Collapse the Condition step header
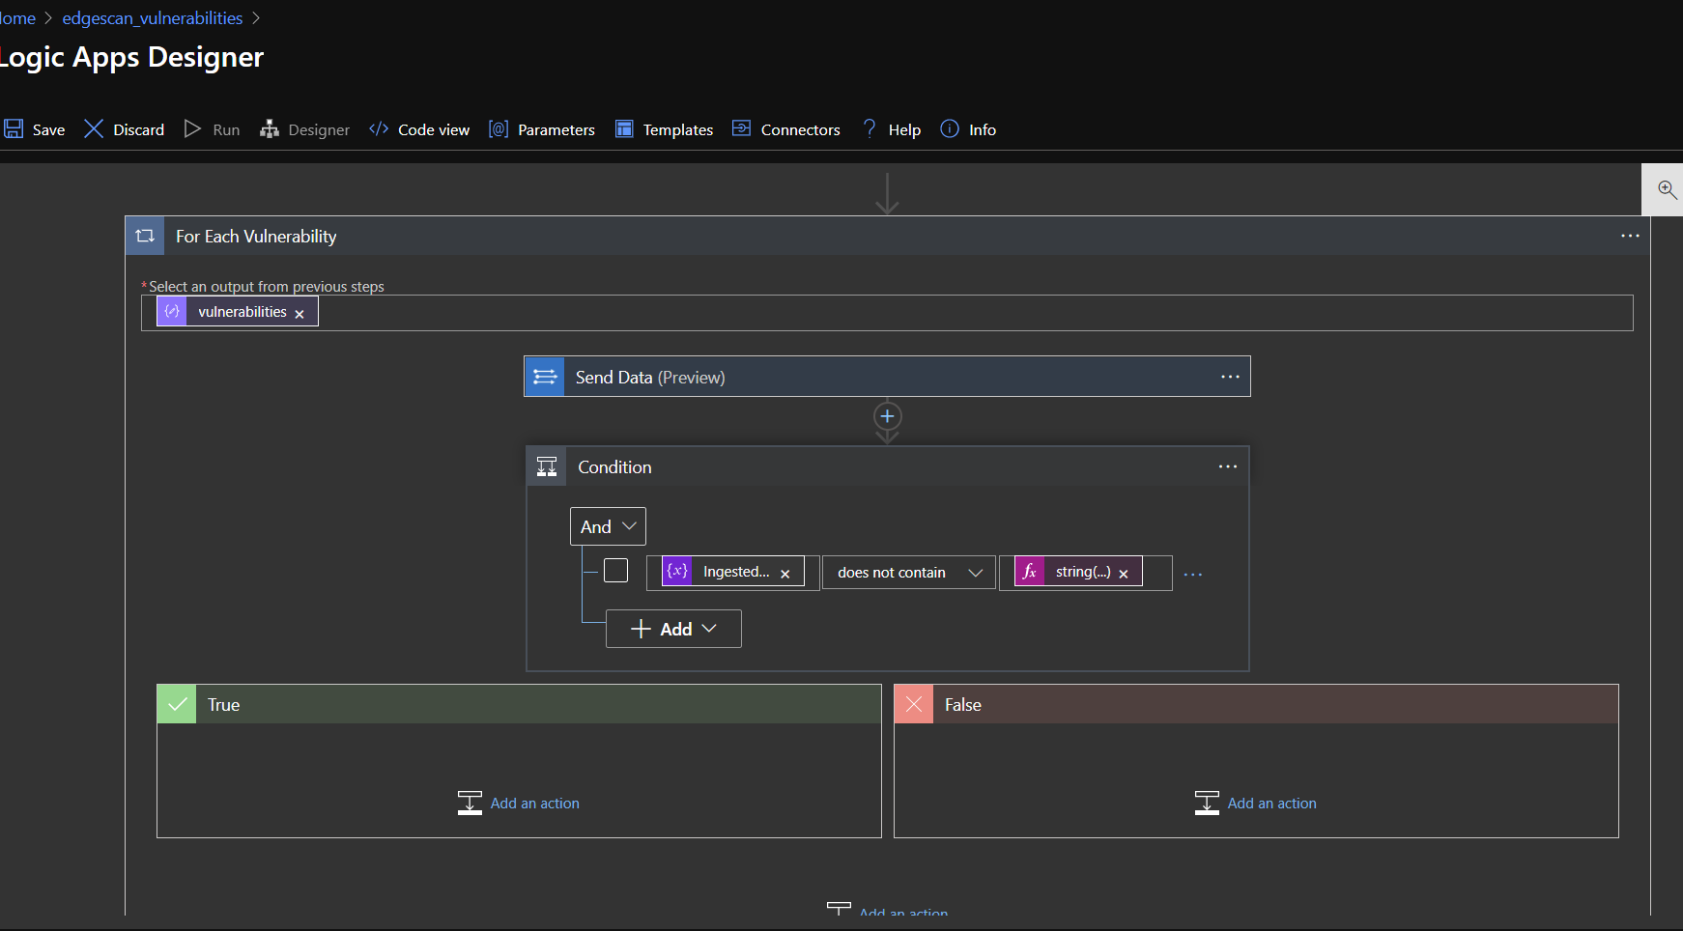This screenshot has width=1683, height=931. 887,466
